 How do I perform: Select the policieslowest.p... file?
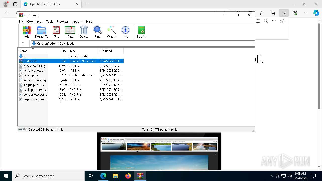coord(71,95)
